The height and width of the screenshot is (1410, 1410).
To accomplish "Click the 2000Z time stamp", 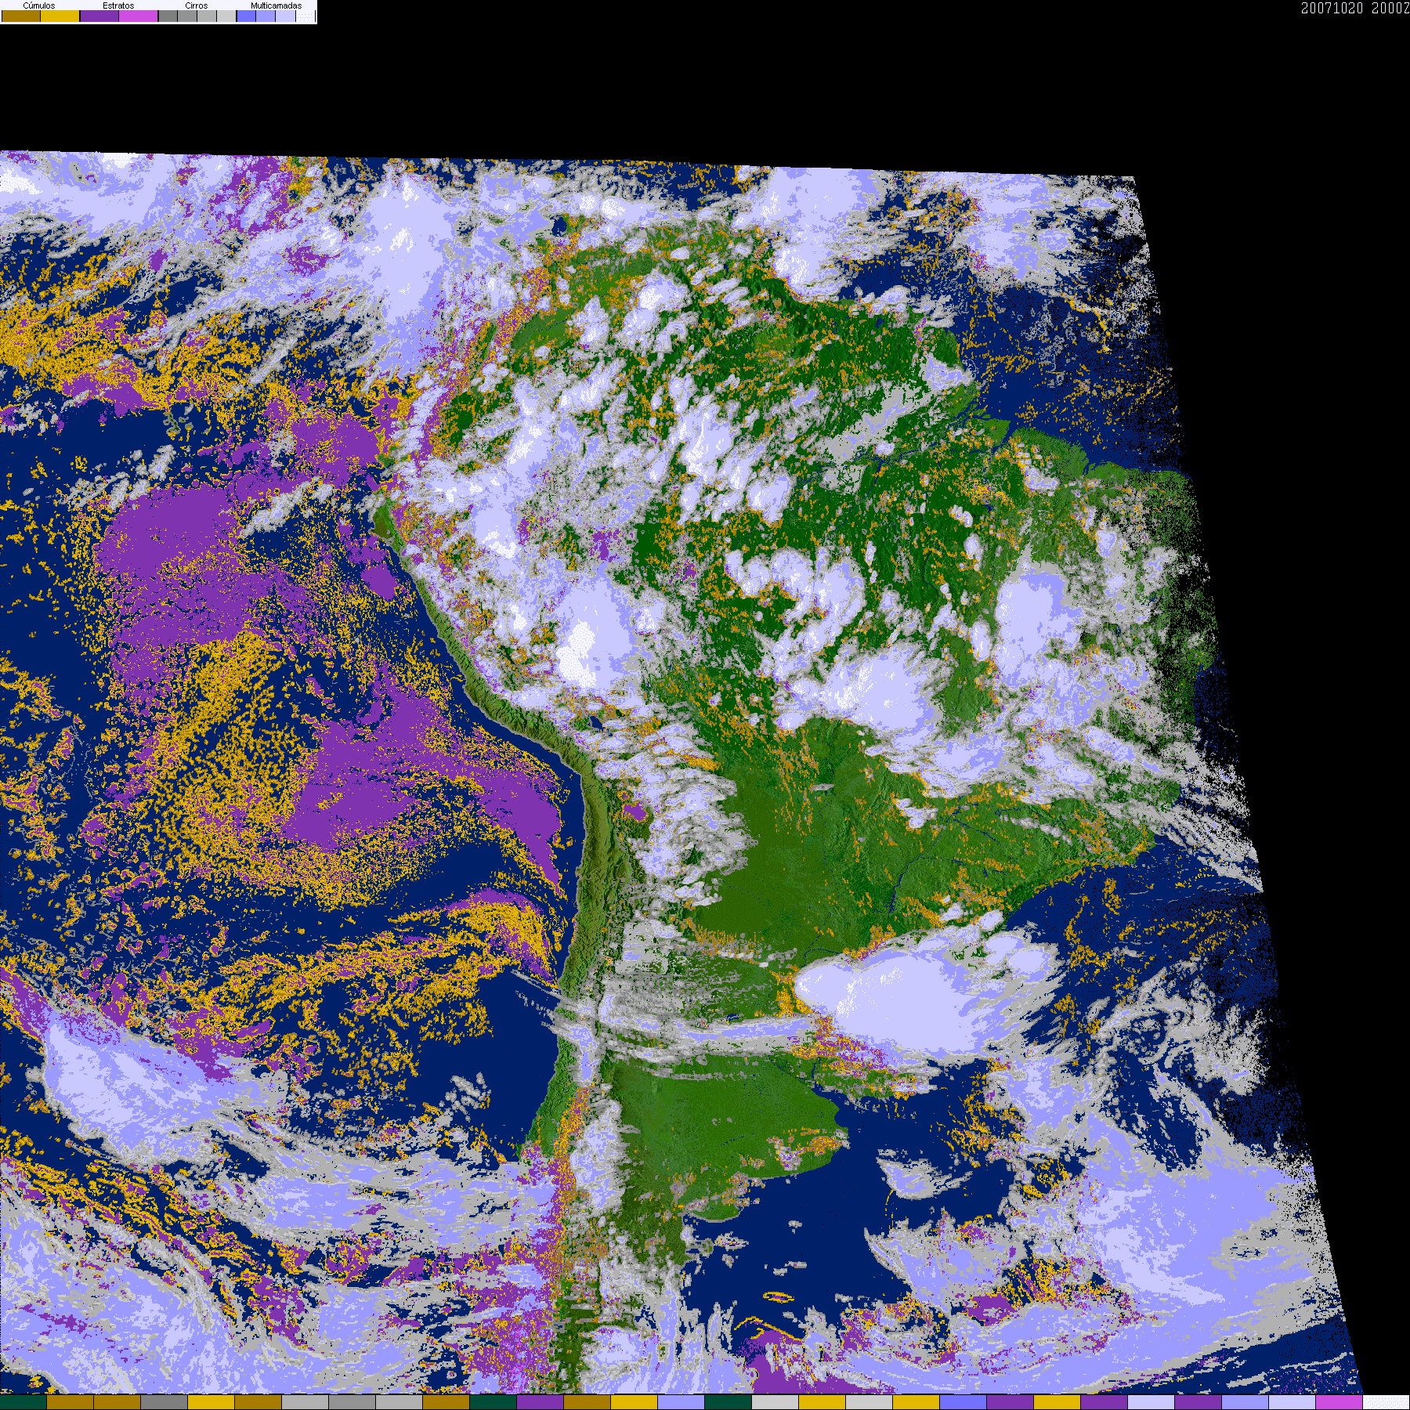I will pos(1390,8).
